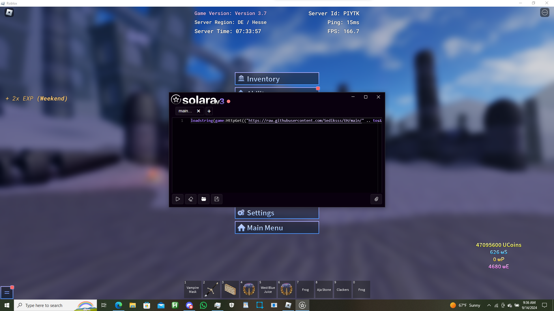Select Vampire Mask hotbar slot
Viewport: 554px width, 311px height.
192,289
